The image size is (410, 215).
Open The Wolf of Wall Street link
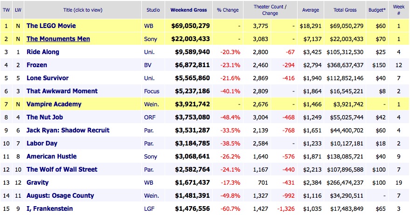pyautogui.click(x=62, y=169)
